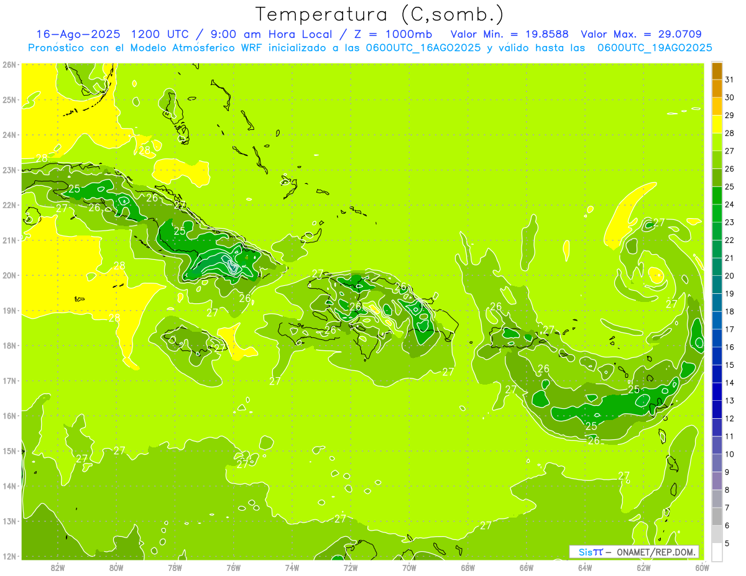The width and height of the screenshot is (746, 576).
Task: Click the color scale label '18'
Action: click(x=730, y=311)
